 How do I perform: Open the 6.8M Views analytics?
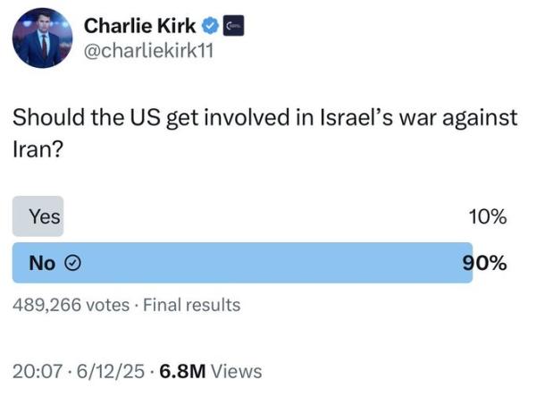tap(210, 370)
